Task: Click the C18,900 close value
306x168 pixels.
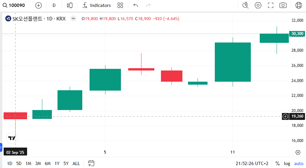Action: coord(143,19)
